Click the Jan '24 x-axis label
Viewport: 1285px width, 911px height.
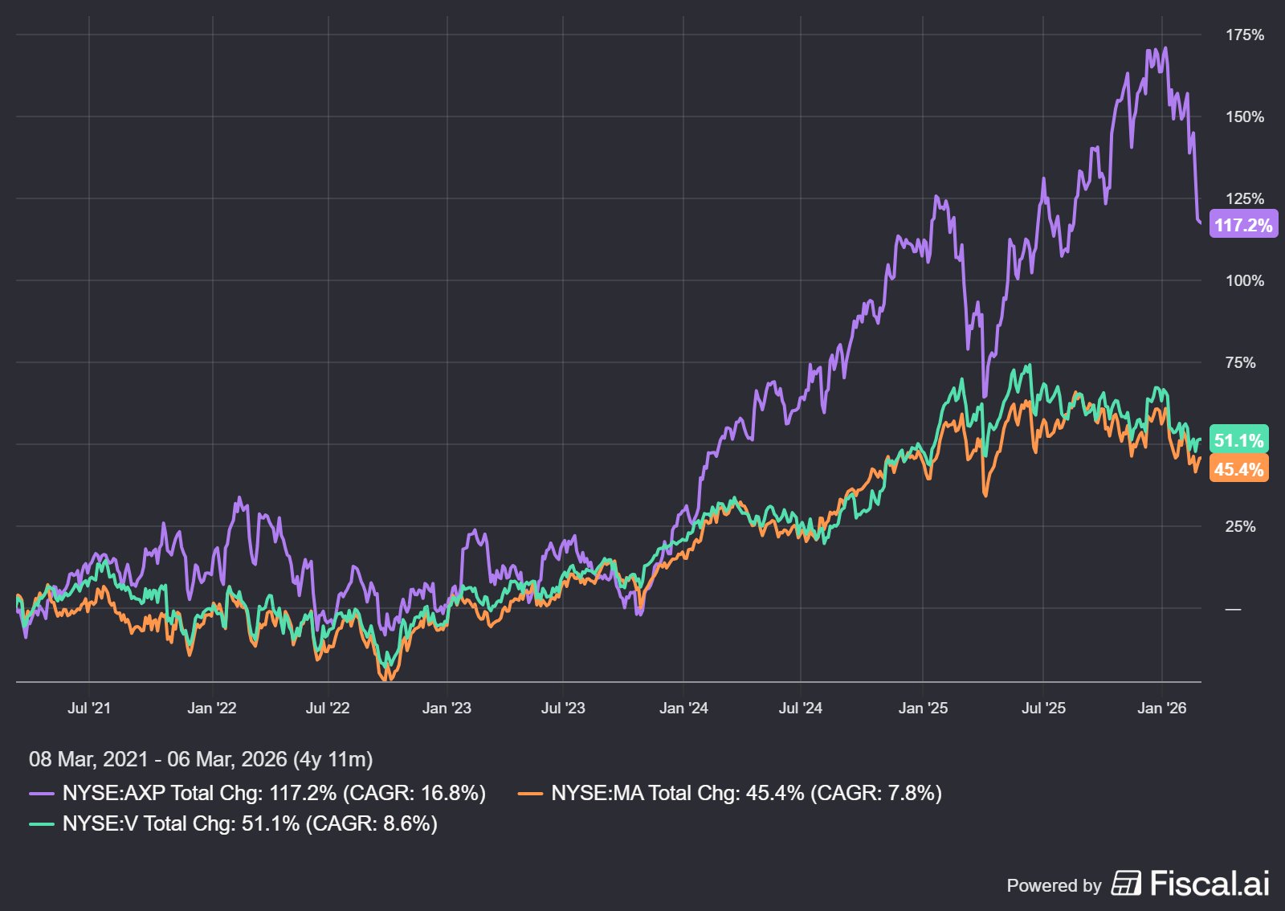(683, 709)
